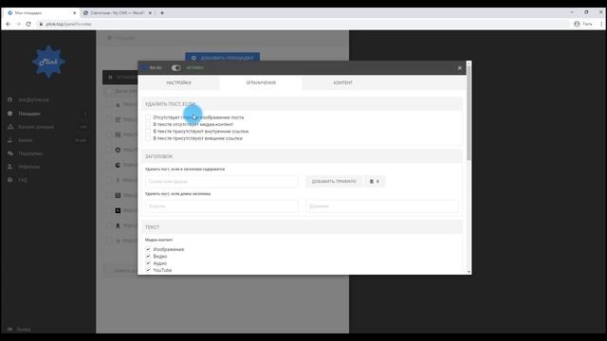This screenshot has height=341, width=607.
Task: Toggle the Активен site switch
Action: pyautogui.click(x=175, y=67)
